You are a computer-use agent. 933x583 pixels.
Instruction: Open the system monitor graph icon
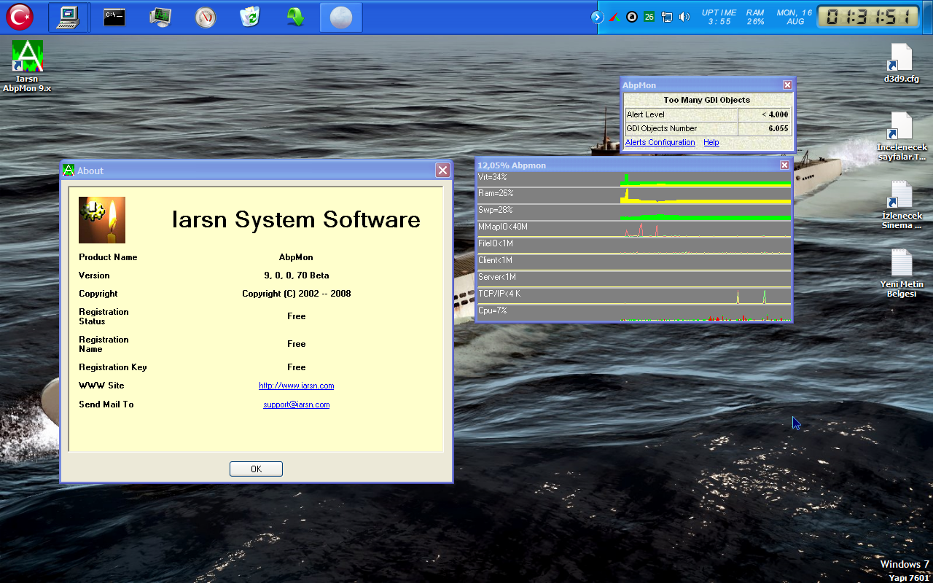click(160, 17)
